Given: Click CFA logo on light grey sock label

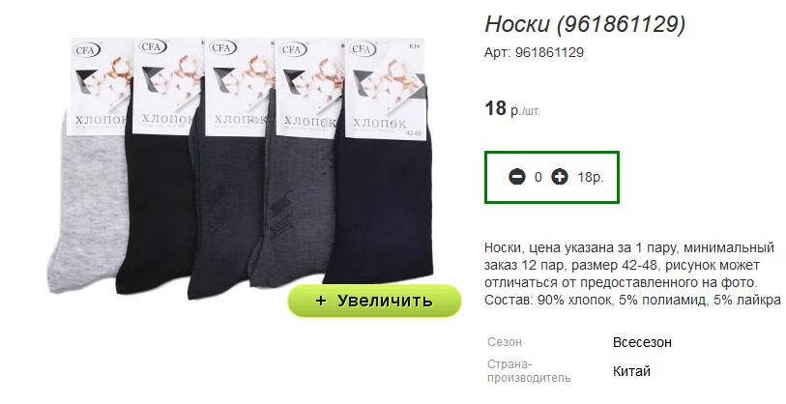Looking at the screenshot, I should pyautogui.click(x=88, y=50).
